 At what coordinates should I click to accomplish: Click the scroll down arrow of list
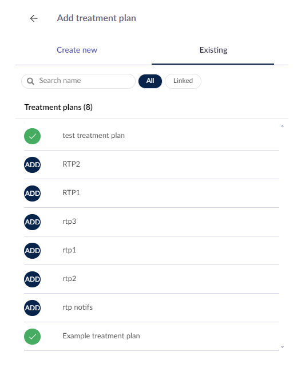282,347
